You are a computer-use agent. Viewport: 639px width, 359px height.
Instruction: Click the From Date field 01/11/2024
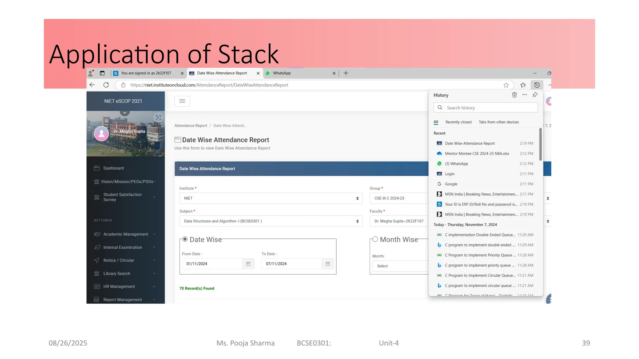(x=212, y=264)
